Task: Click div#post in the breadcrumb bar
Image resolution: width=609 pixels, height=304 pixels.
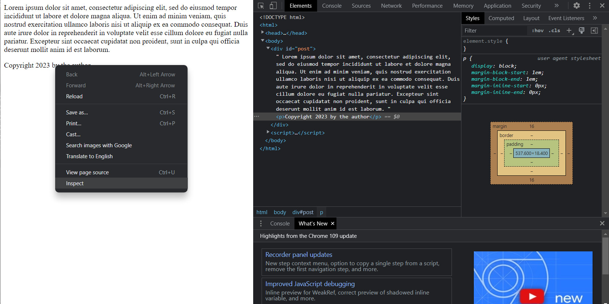Action: point(303,212)
